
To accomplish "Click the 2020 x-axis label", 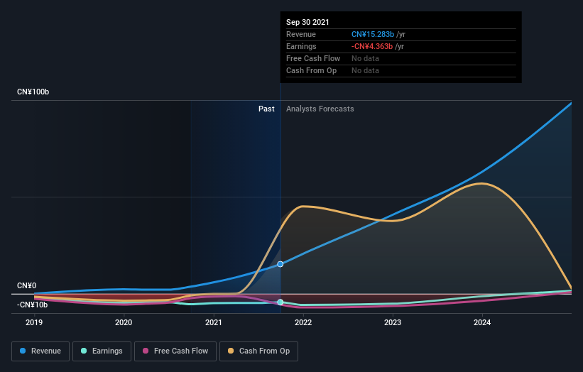I will 124,322.
